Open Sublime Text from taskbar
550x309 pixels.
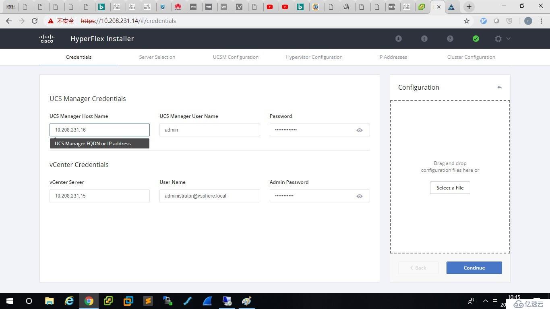[148, 301]
